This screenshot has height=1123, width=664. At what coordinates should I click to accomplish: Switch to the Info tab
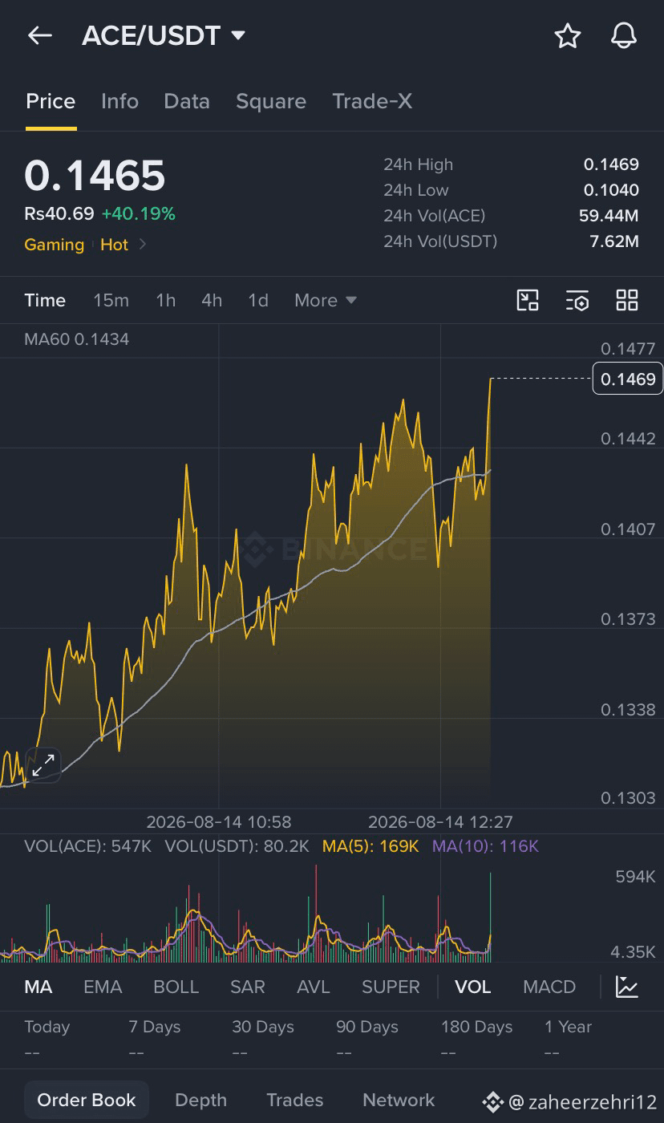click(119, 102)
